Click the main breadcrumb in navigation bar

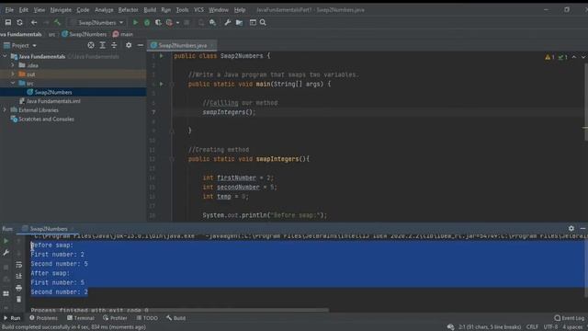tap(123, 34)
